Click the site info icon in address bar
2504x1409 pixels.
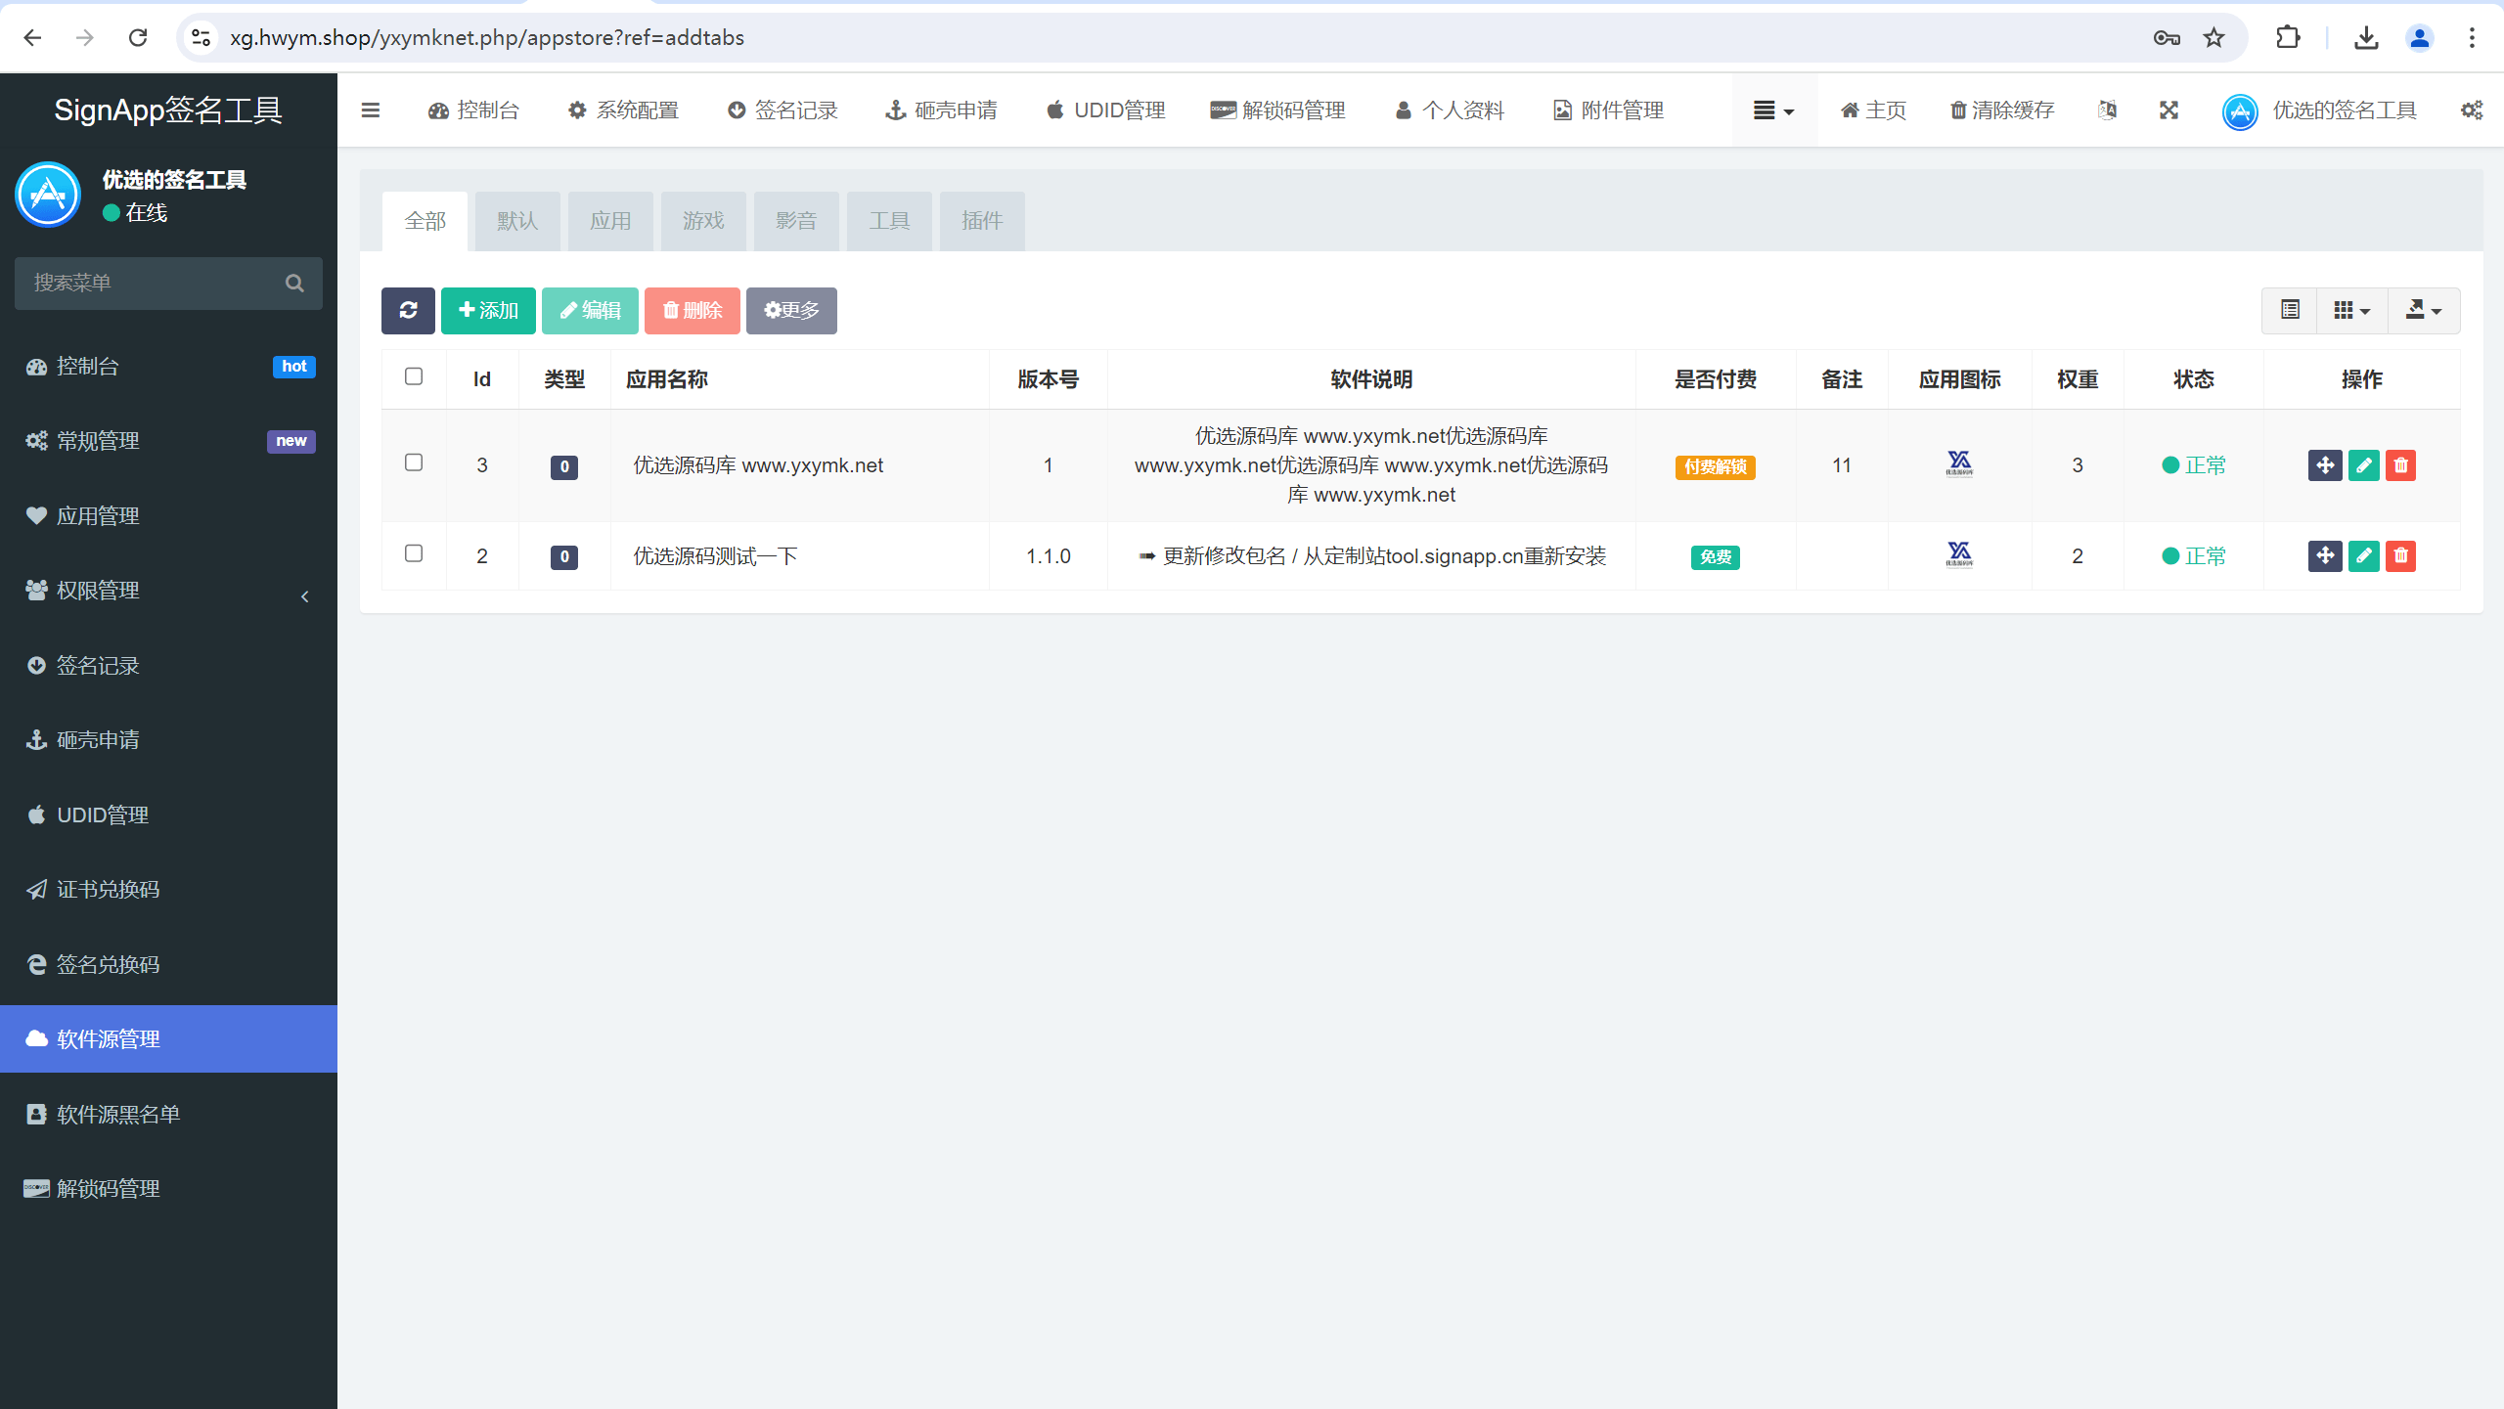point(201,38)
